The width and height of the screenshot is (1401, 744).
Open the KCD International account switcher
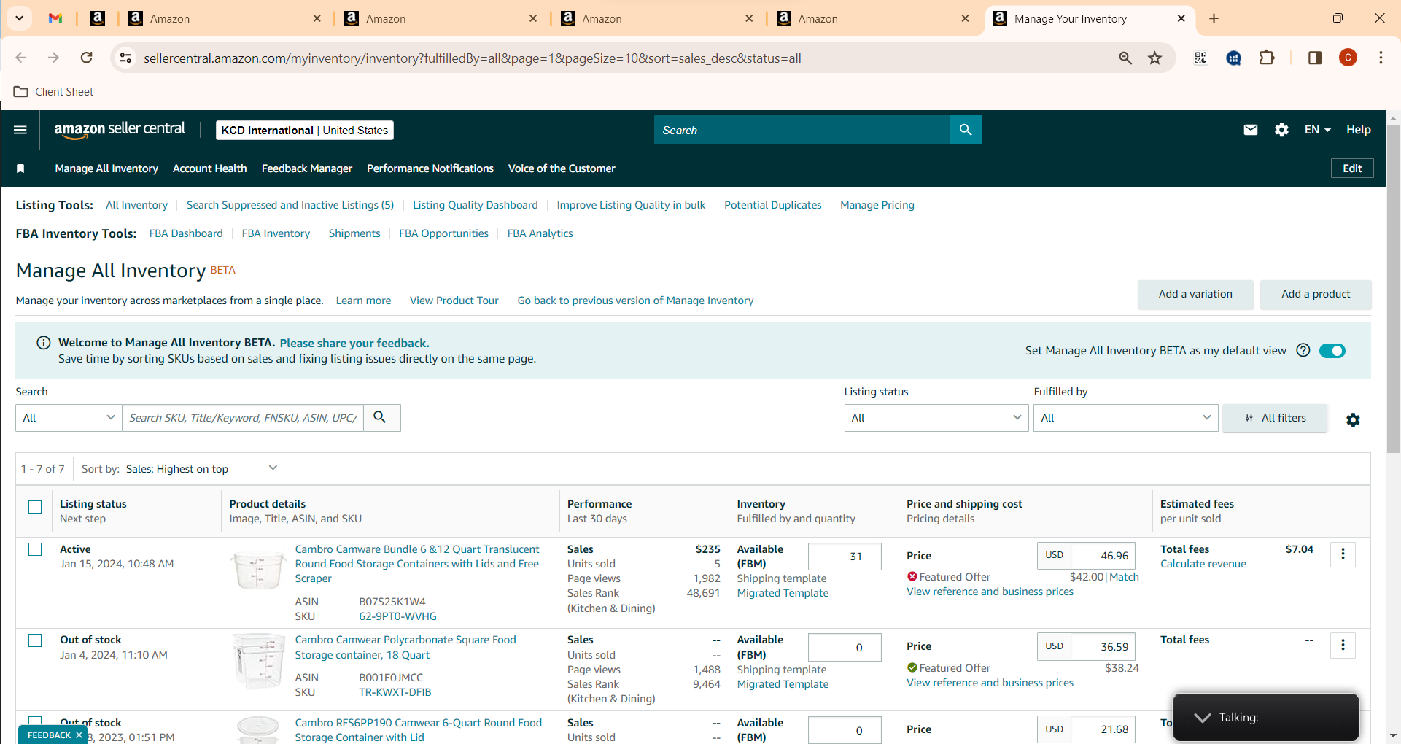click(305, 130)
